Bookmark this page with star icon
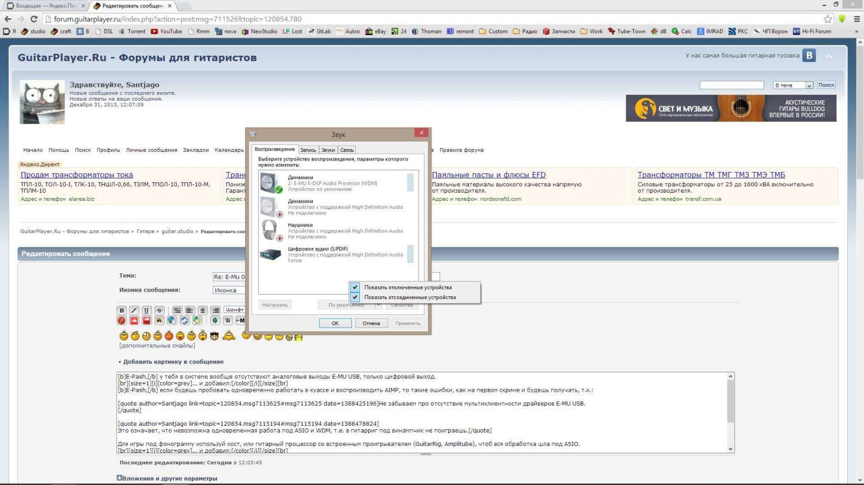The height and width of the screenshot is (485, 864). coord(828,19)
